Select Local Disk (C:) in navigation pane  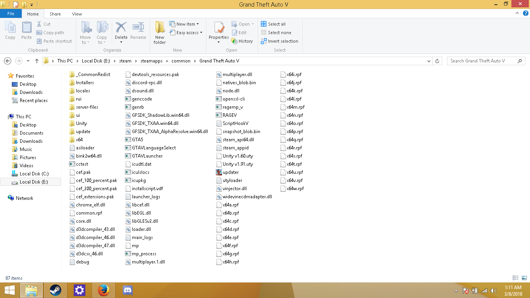pos(34,174)
